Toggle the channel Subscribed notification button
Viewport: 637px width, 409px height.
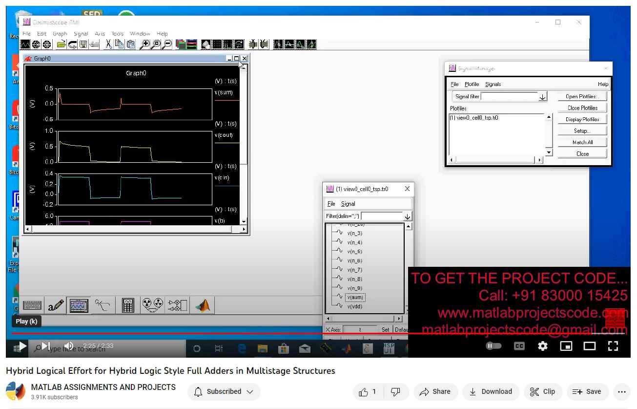(x=224, y=391)
